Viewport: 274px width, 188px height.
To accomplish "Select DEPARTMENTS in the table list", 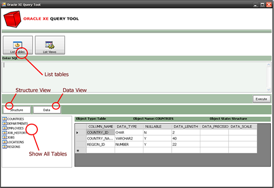I will tap(18, 123).
